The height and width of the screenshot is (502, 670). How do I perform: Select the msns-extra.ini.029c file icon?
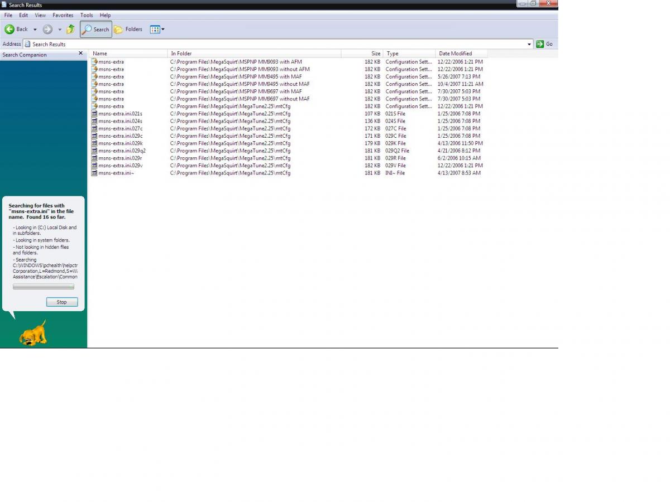tap(94, 136)
